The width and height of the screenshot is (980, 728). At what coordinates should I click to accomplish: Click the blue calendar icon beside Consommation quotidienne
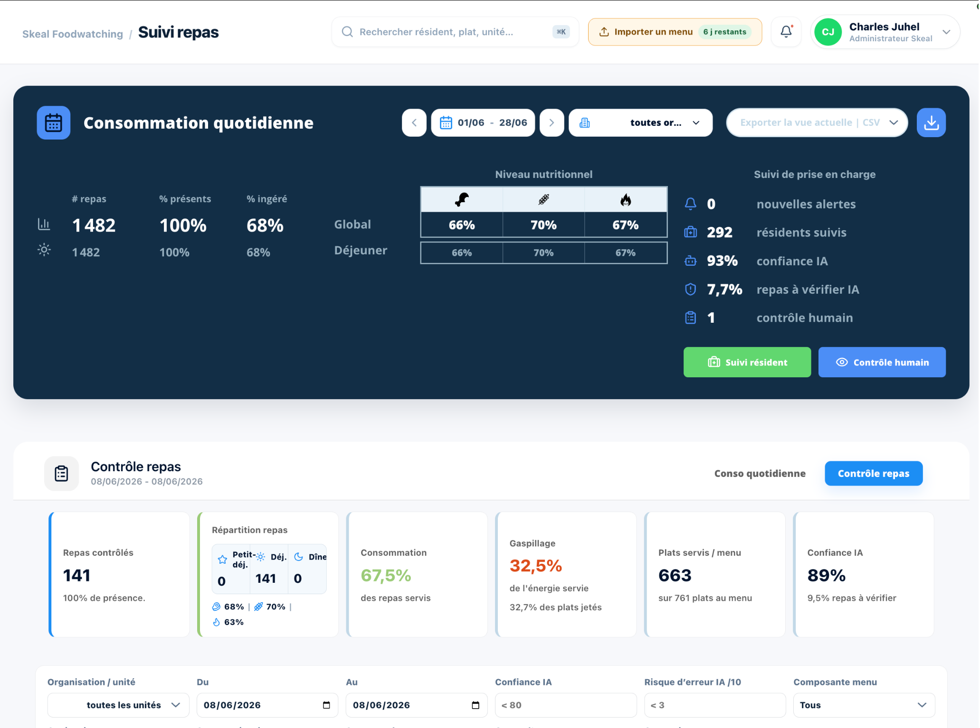tap(54, 123)
